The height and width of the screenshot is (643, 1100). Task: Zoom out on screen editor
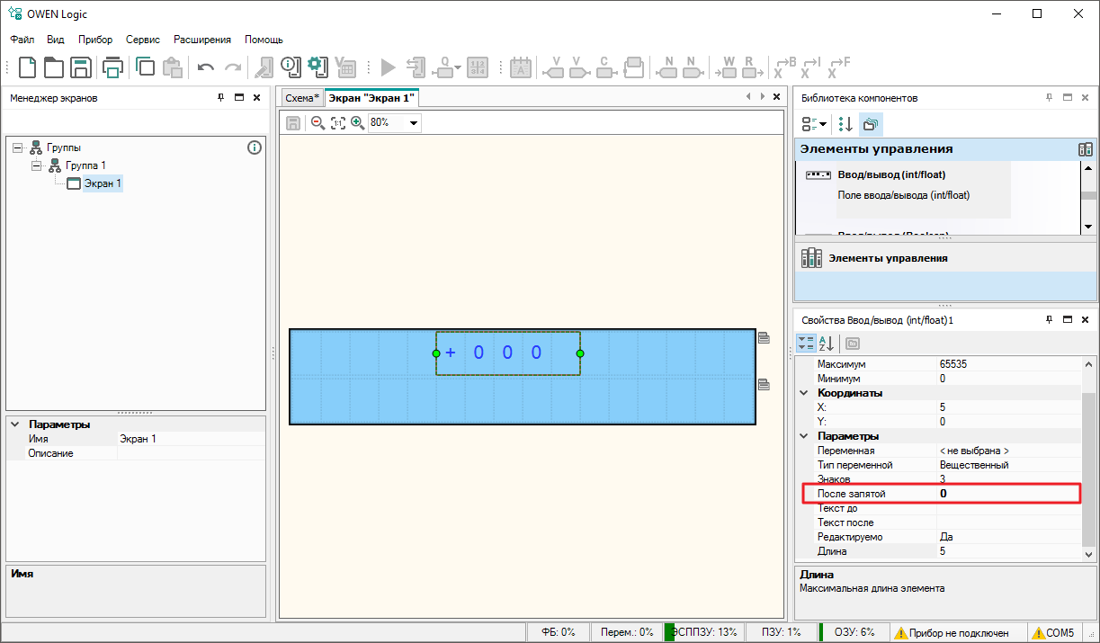317,123
